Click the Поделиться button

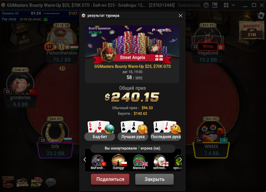coord(110,179)
